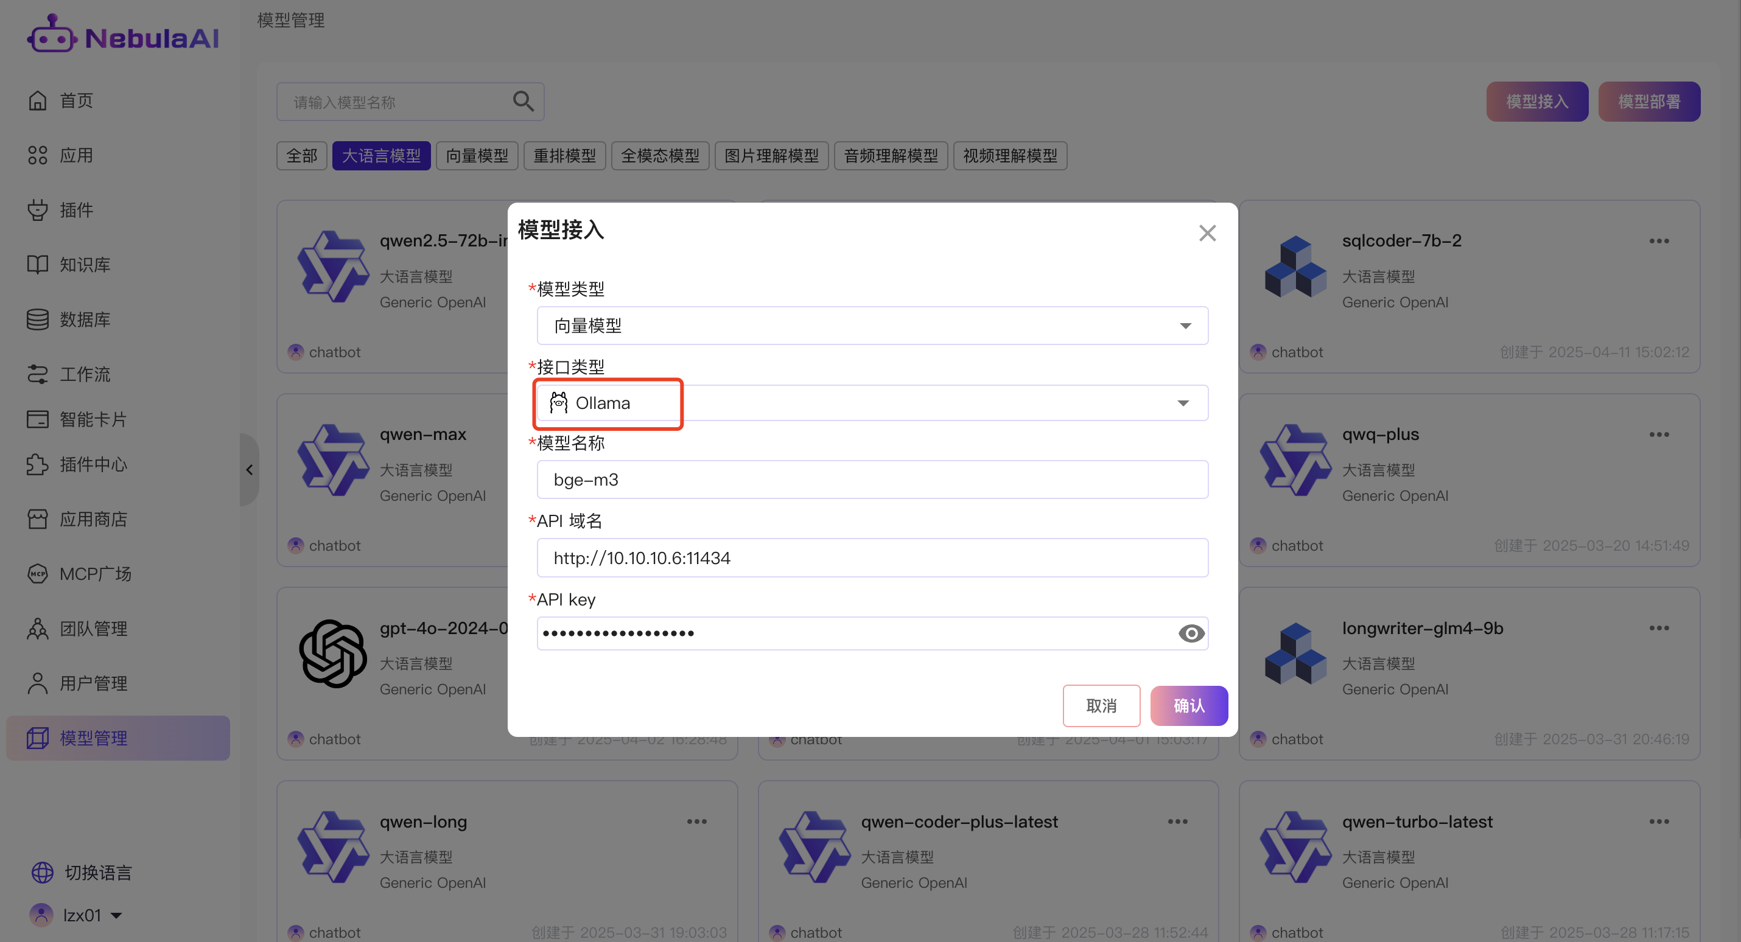Click the NebulaAI robot logo
The height and width of the screenshot is (942, 1741).
[51, 35]
